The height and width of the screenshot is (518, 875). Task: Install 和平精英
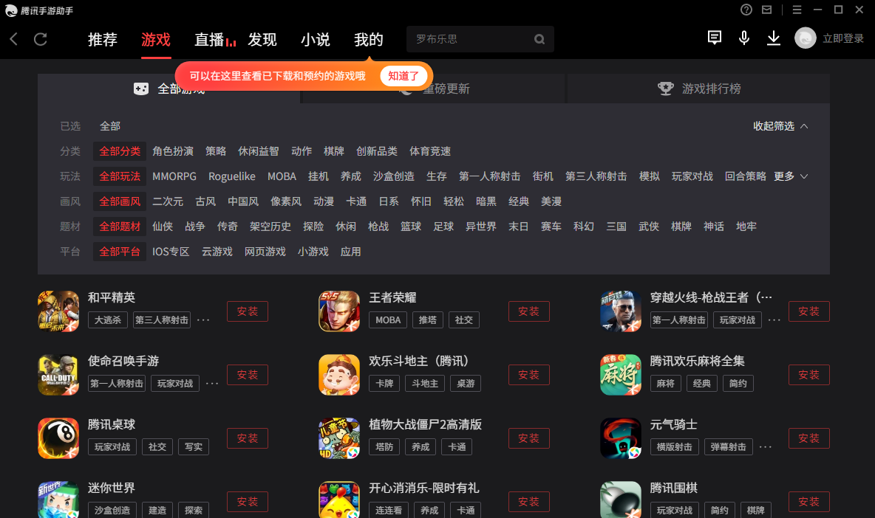[248, 311]
